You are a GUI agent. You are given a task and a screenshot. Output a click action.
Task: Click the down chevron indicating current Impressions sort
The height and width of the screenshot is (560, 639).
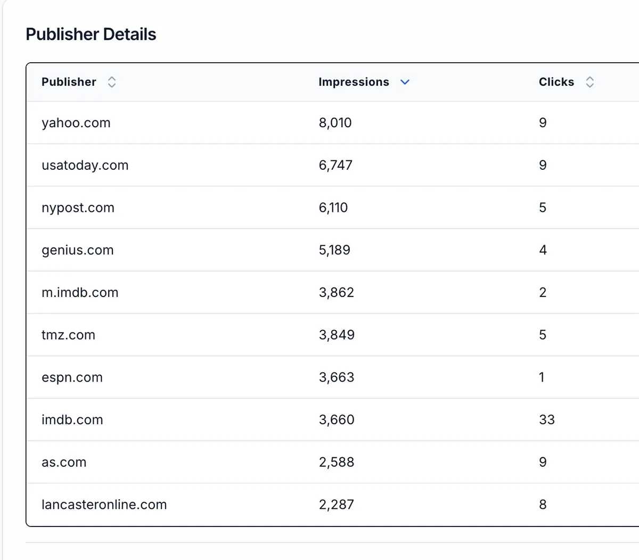[x=405, y=82]
